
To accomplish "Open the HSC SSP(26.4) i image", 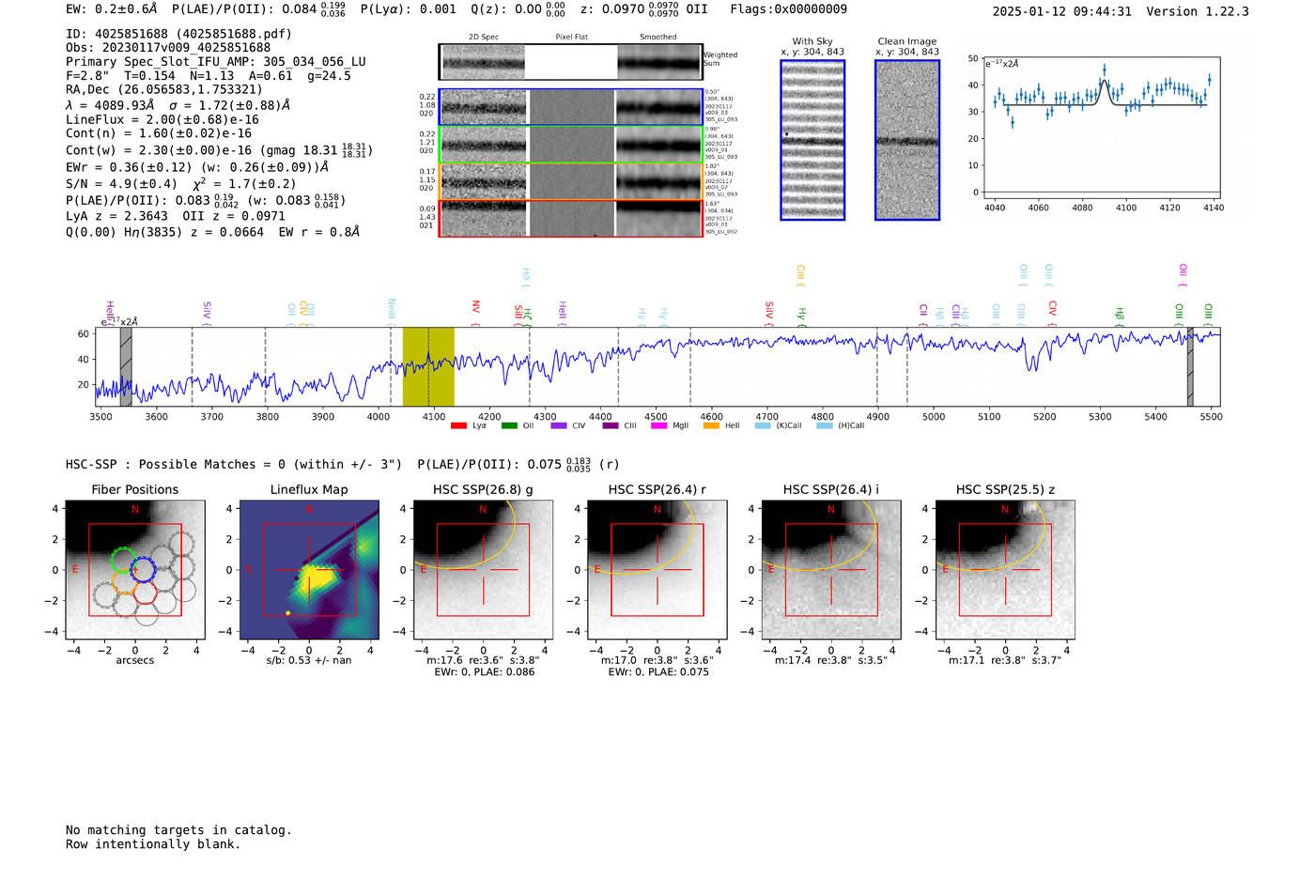I will [831, 570].
